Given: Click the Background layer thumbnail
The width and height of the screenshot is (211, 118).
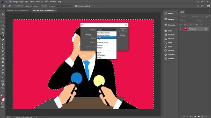Looking at the screenshot, I should tap(185, 29).
